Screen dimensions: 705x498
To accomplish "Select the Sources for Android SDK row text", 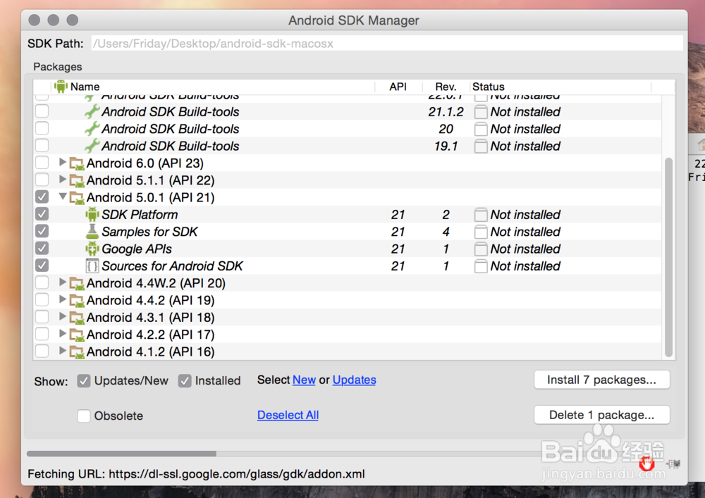I will pos(172,266).
